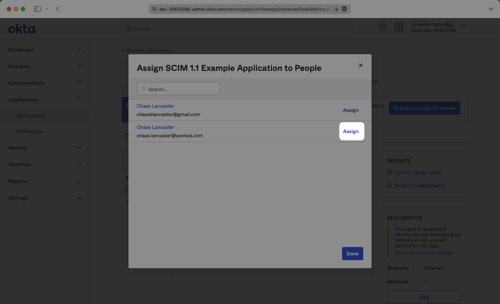The width and height of the screenshot is (500, 304).
Task: Go back using browser back arrow
Action: pyautogui.click(x=58, y=9)
